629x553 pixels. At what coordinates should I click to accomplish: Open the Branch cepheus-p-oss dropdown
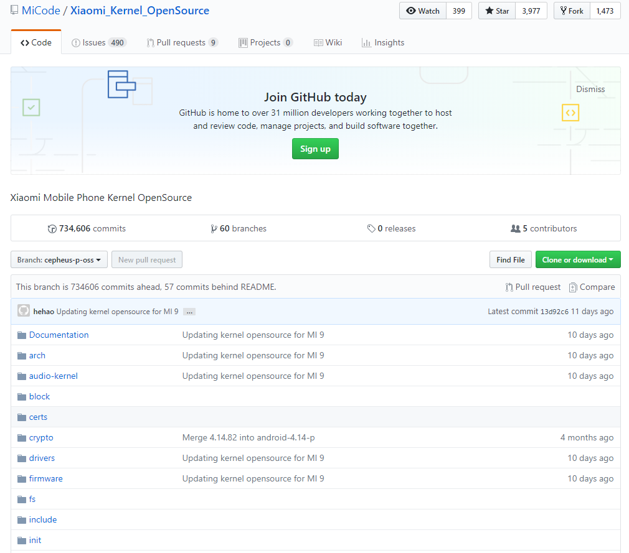click(59, 259)
